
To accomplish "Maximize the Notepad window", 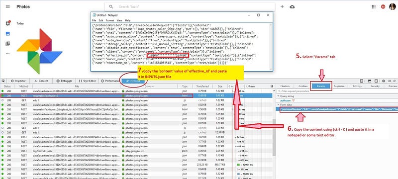I will [x=258, y=15].
